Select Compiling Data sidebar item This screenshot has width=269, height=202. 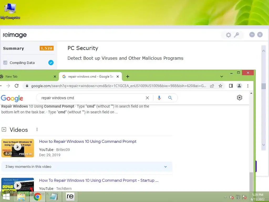(x=22, y=63)
